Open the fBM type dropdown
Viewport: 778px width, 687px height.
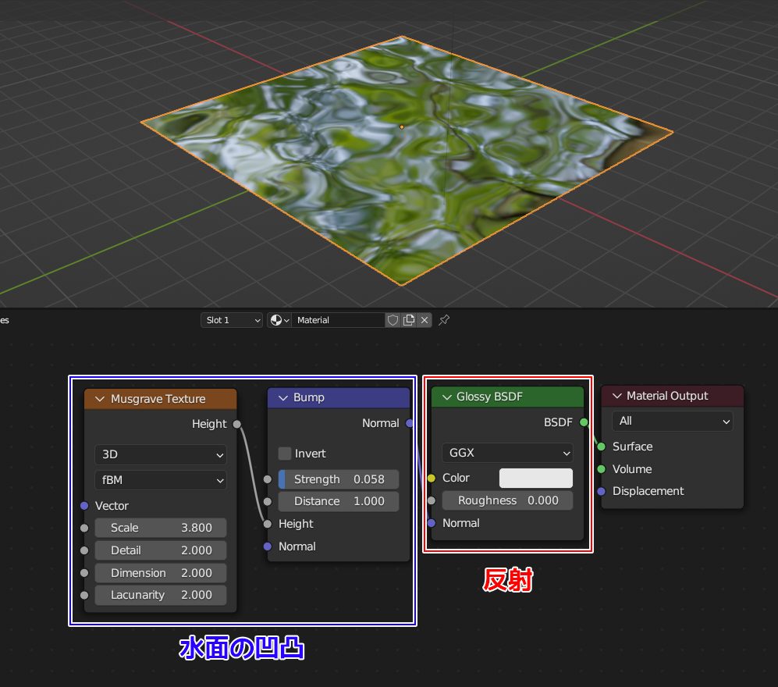[x=160, y=480]
